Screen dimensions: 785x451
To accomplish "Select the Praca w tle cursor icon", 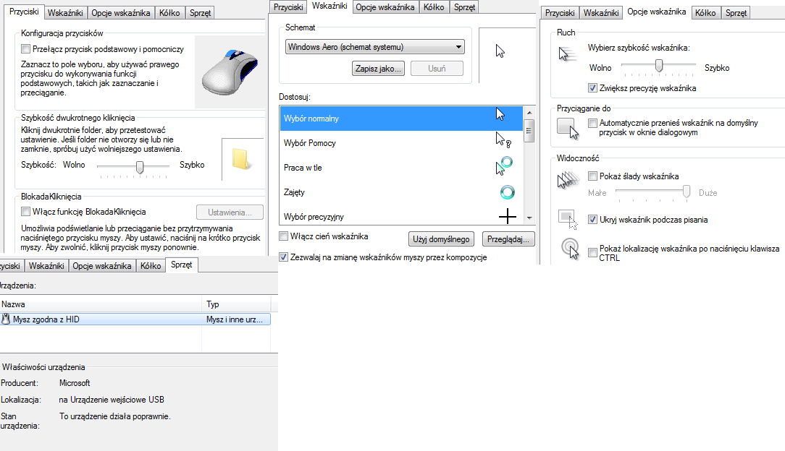I will [x=503, y=166].
